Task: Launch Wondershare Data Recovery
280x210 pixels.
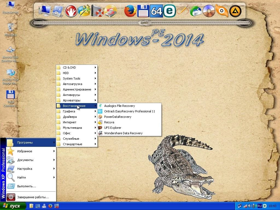Action: point(129,133)
